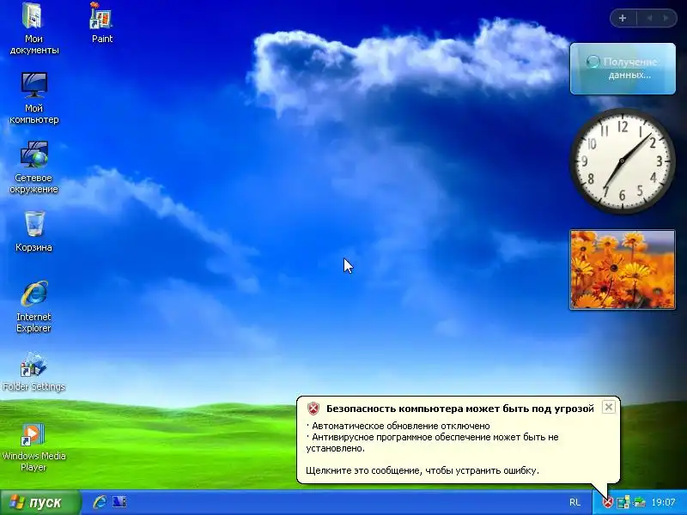Click the sidebar next arrow
The width and height of the screenshot is (687, 515).
click(666, 18)
